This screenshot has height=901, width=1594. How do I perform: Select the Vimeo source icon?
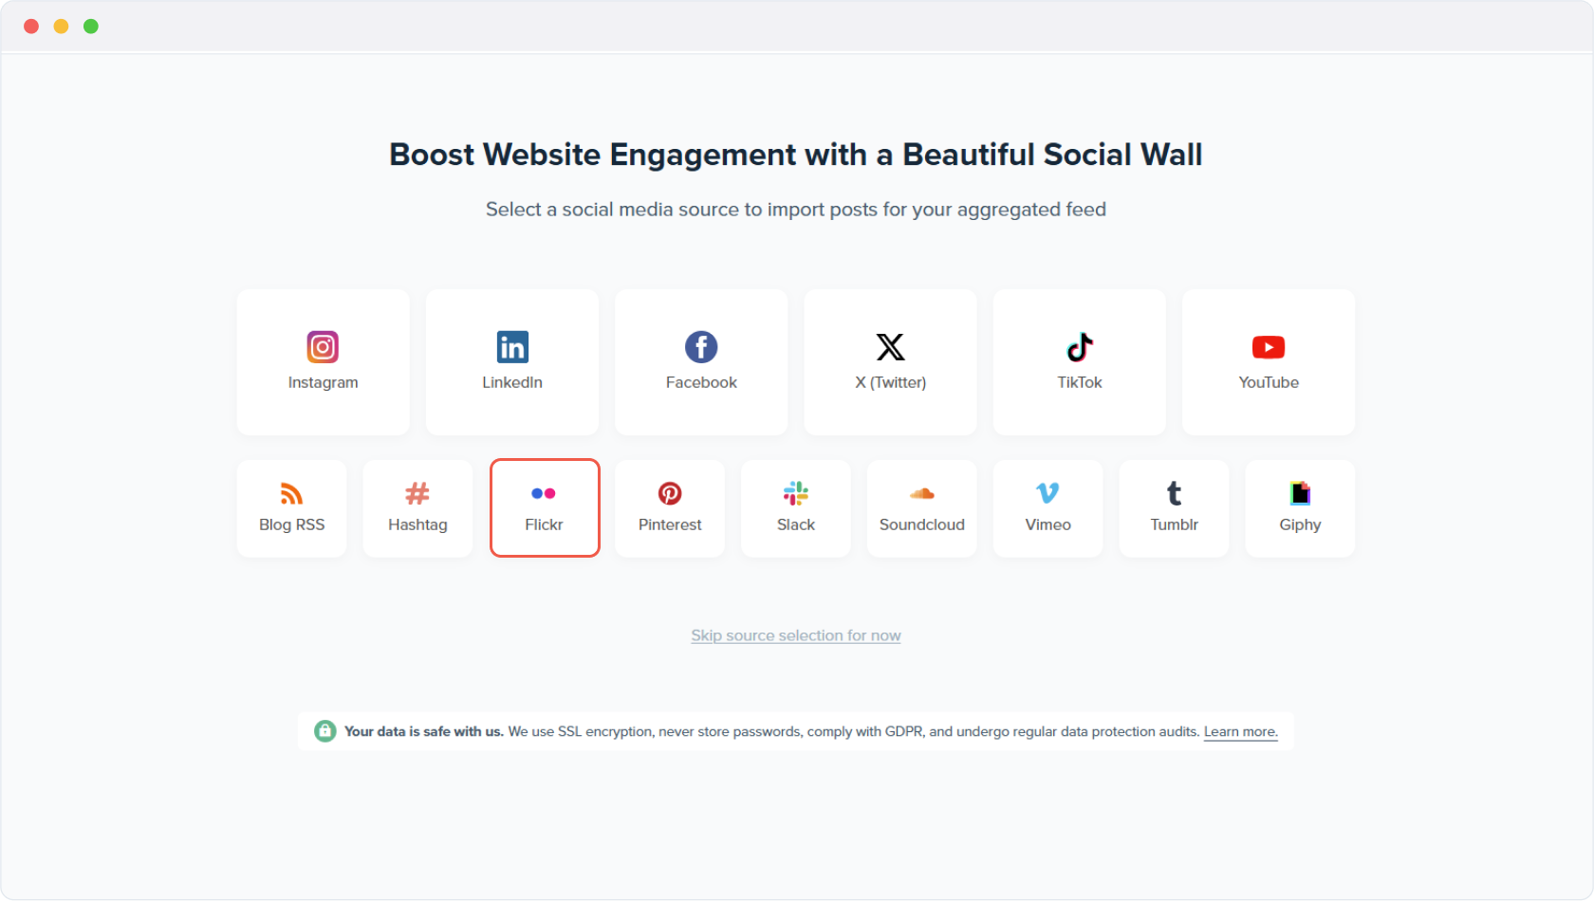pos(1047,493)
